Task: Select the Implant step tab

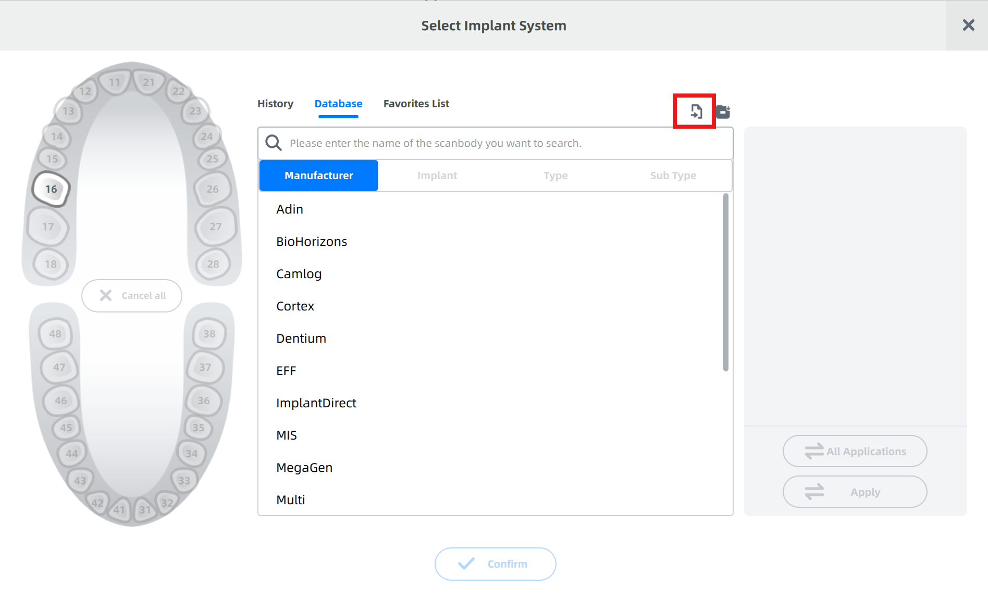Action: (x=437, y=176)
